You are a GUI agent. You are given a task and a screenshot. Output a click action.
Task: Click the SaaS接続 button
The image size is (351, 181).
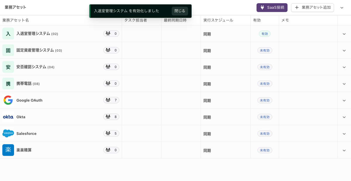(272, 8)
